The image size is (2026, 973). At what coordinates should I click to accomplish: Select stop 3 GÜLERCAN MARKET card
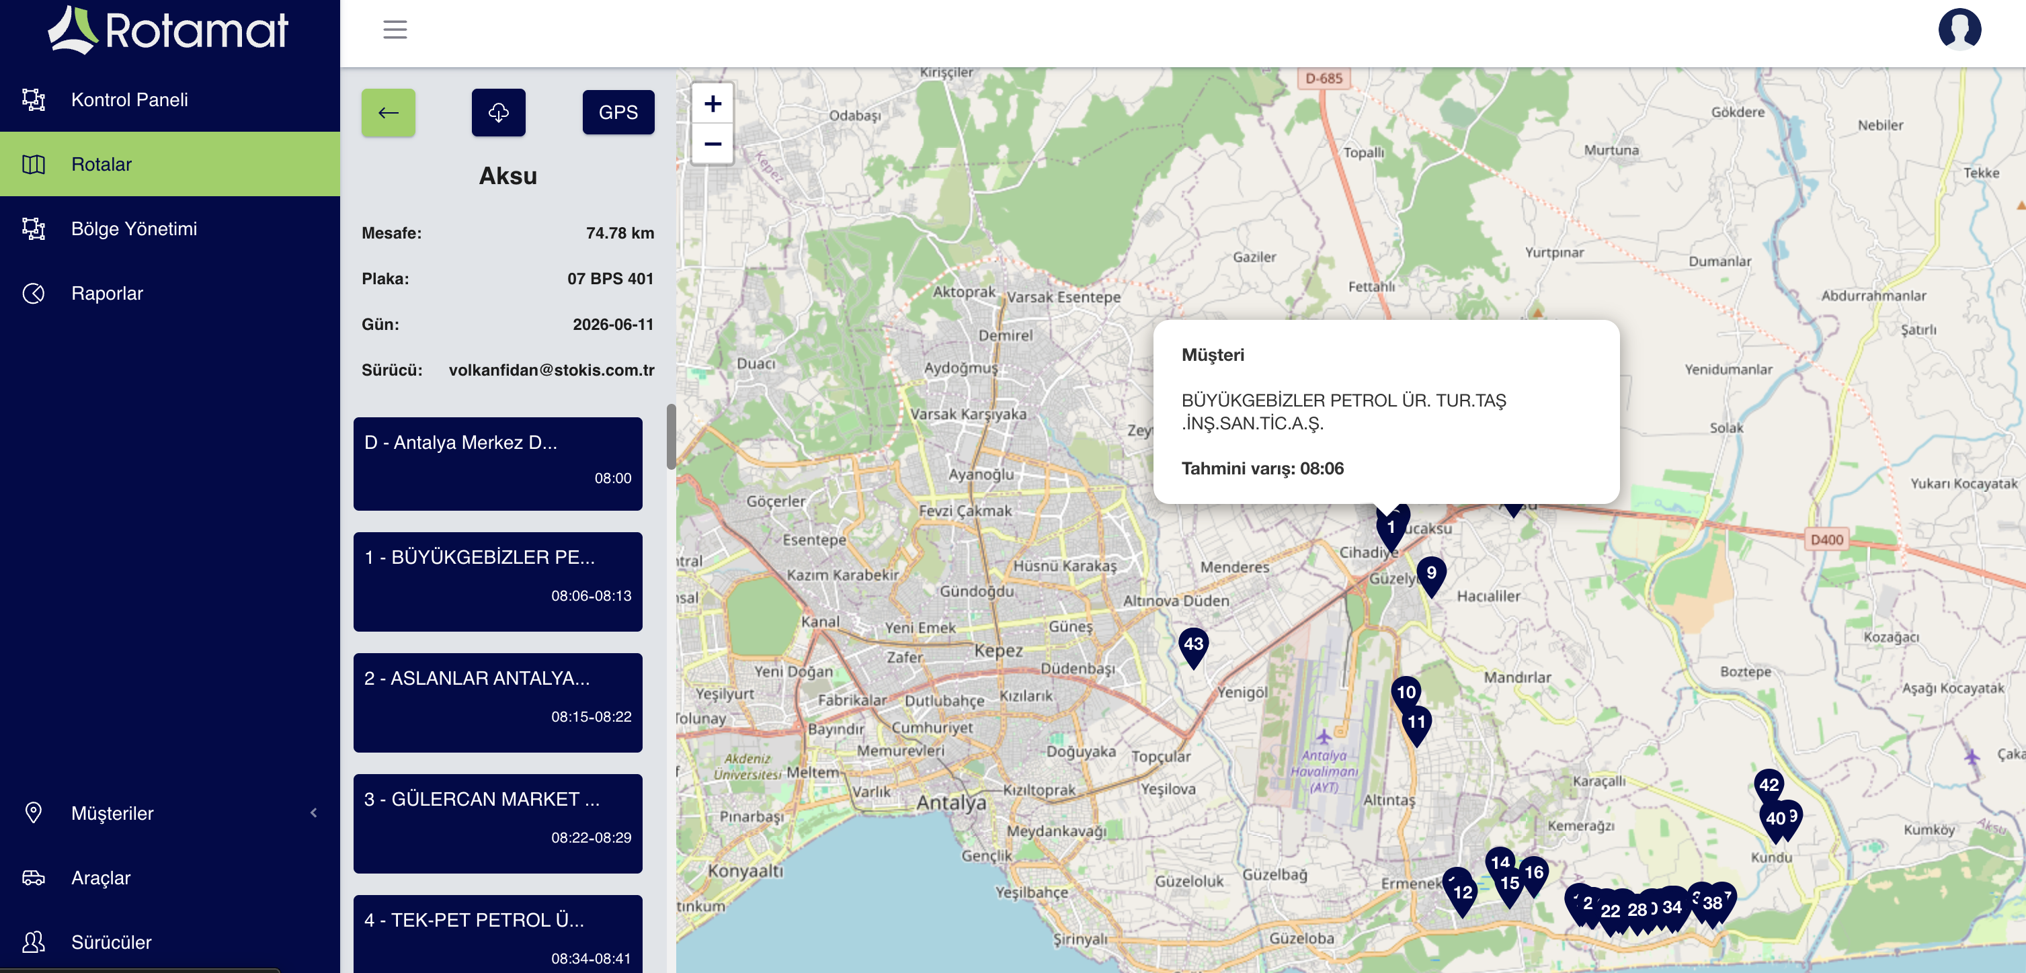[498, 824]
